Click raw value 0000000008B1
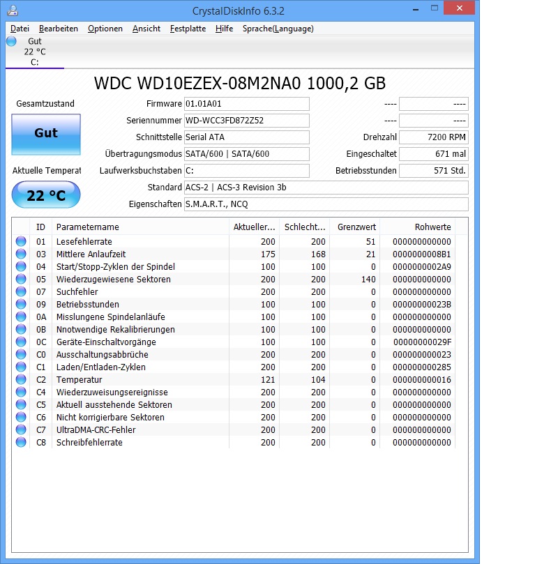558x564 pixels. pos(422,254)
